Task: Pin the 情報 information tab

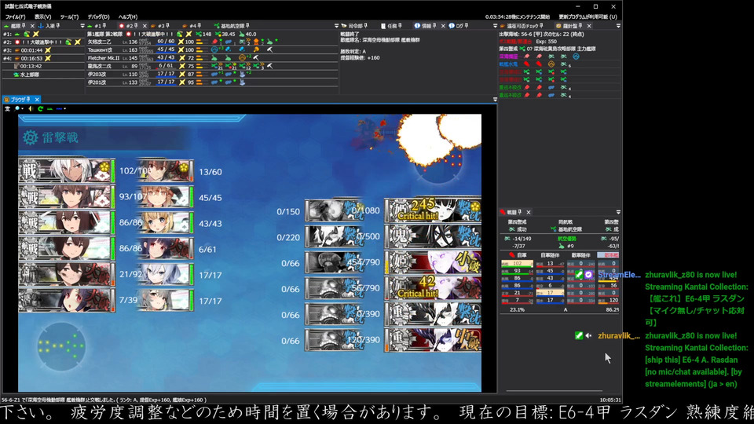Action: tap(434, 26)
